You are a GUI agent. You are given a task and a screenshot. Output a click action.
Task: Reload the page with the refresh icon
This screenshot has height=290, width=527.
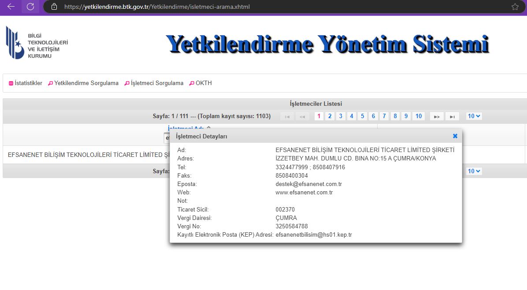click(x=30, y=7)
